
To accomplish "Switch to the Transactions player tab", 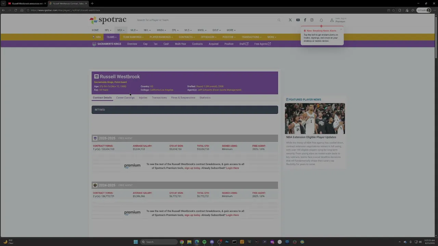I will point(159,98).
